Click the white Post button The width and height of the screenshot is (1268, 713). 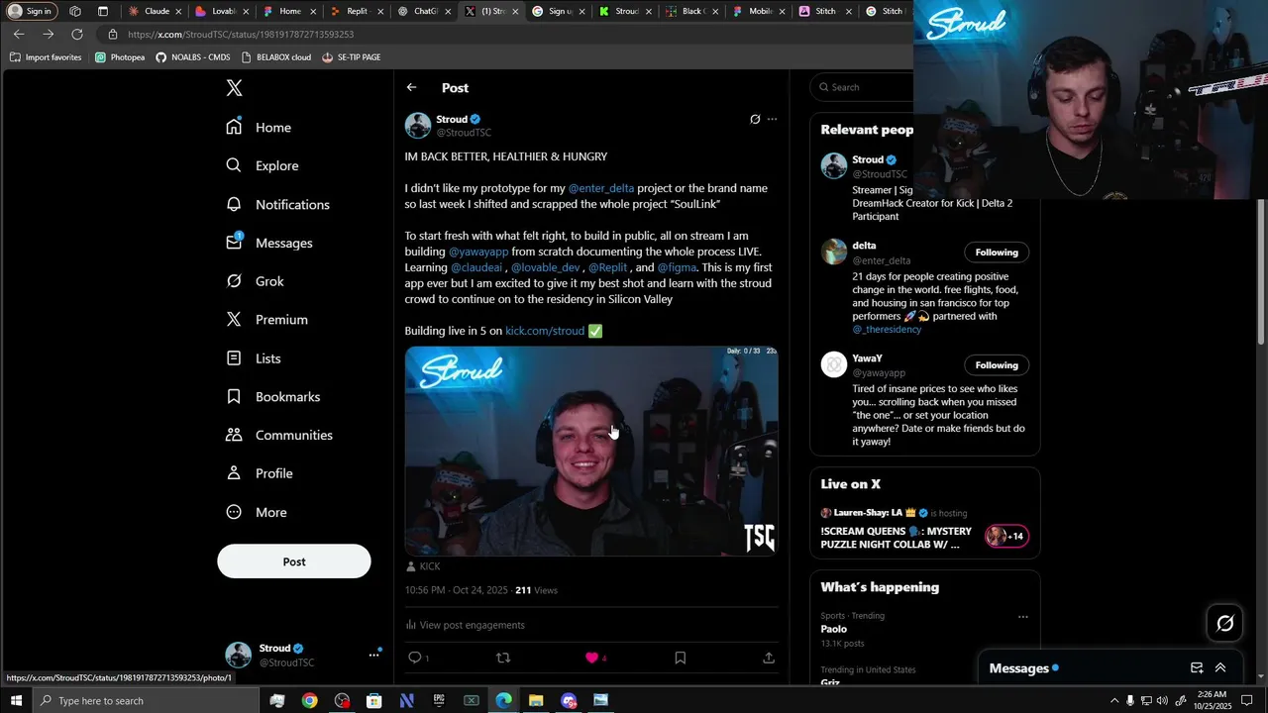click(294, 561)
